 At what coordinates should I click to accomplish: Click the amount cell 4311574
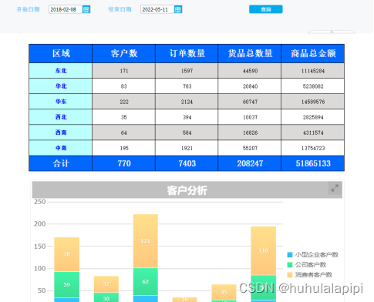(x=313, y=133)
